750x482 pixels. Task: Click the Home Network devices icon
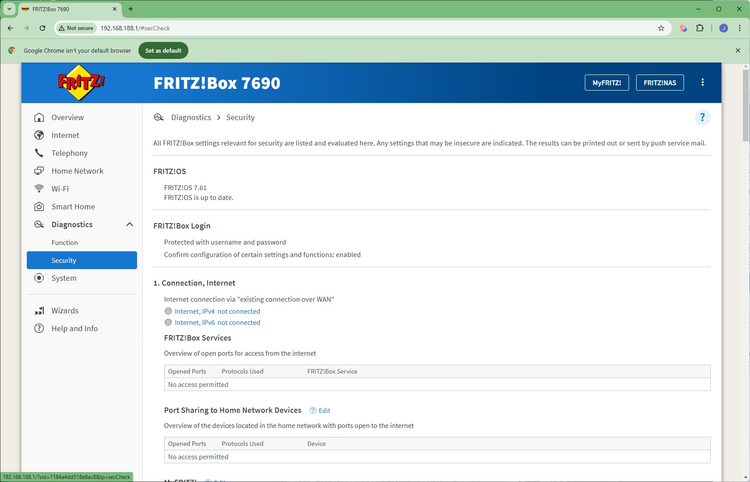click(x=39, y=171)
